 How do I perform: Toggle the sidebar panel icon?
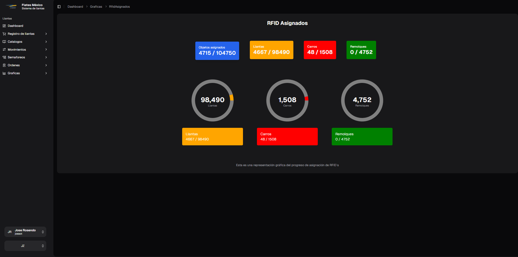[59, 7]
